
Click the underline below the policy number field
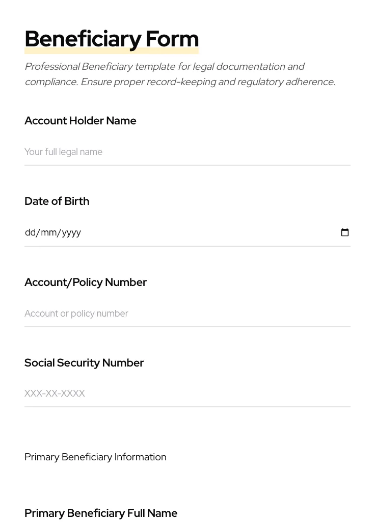(x=187, y=326)
